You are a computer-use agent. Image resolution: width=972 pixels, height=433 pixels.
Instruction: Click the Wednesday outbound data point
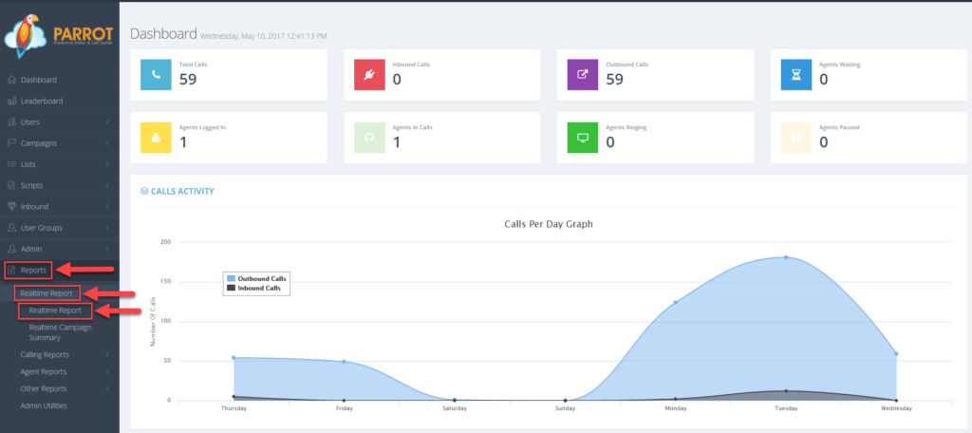(x=896, y=353)
